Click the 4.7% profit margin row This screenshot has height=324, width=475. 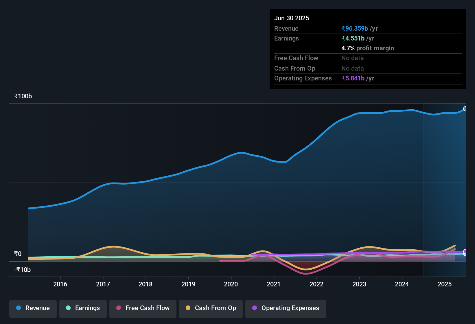(x=368, y=48)
